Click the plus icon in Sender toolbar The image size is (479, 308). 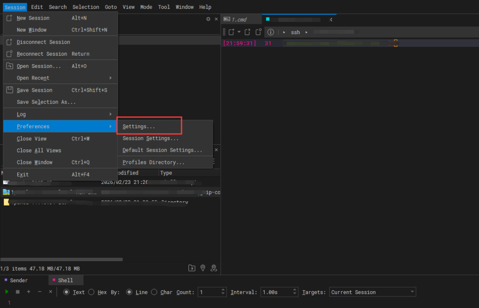pyautogui.click(x=29, y=292)
